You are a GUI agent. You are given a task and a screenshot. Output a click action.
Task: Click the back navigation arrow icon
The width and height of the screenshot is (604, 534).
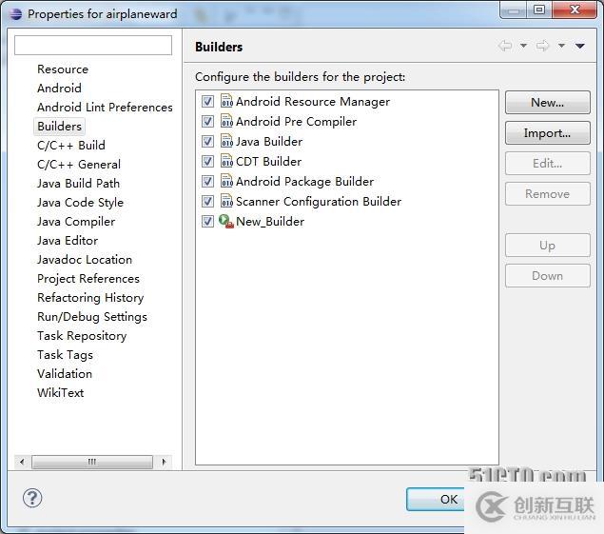pyautogui.click(x=505, y=46)
